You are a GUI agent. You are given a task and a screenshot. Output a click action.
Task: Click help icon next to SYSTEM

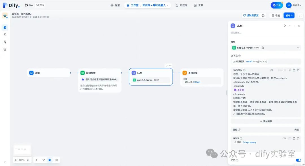[244, 70]
